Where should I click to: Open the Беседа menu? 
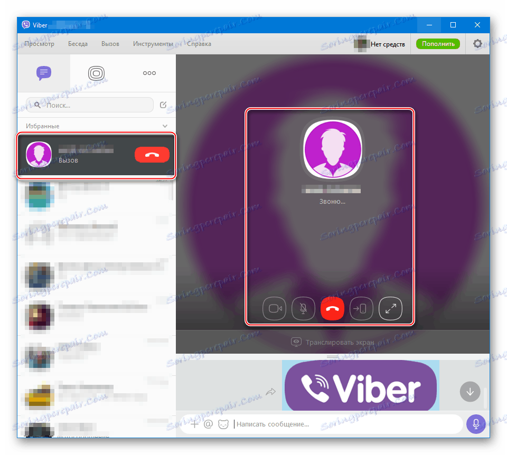[78, 44]
